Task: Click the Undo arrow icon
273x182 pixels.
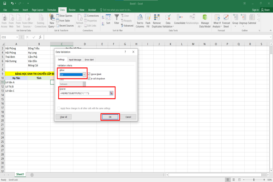Action: pyautogui.click(x=12, y=3)
